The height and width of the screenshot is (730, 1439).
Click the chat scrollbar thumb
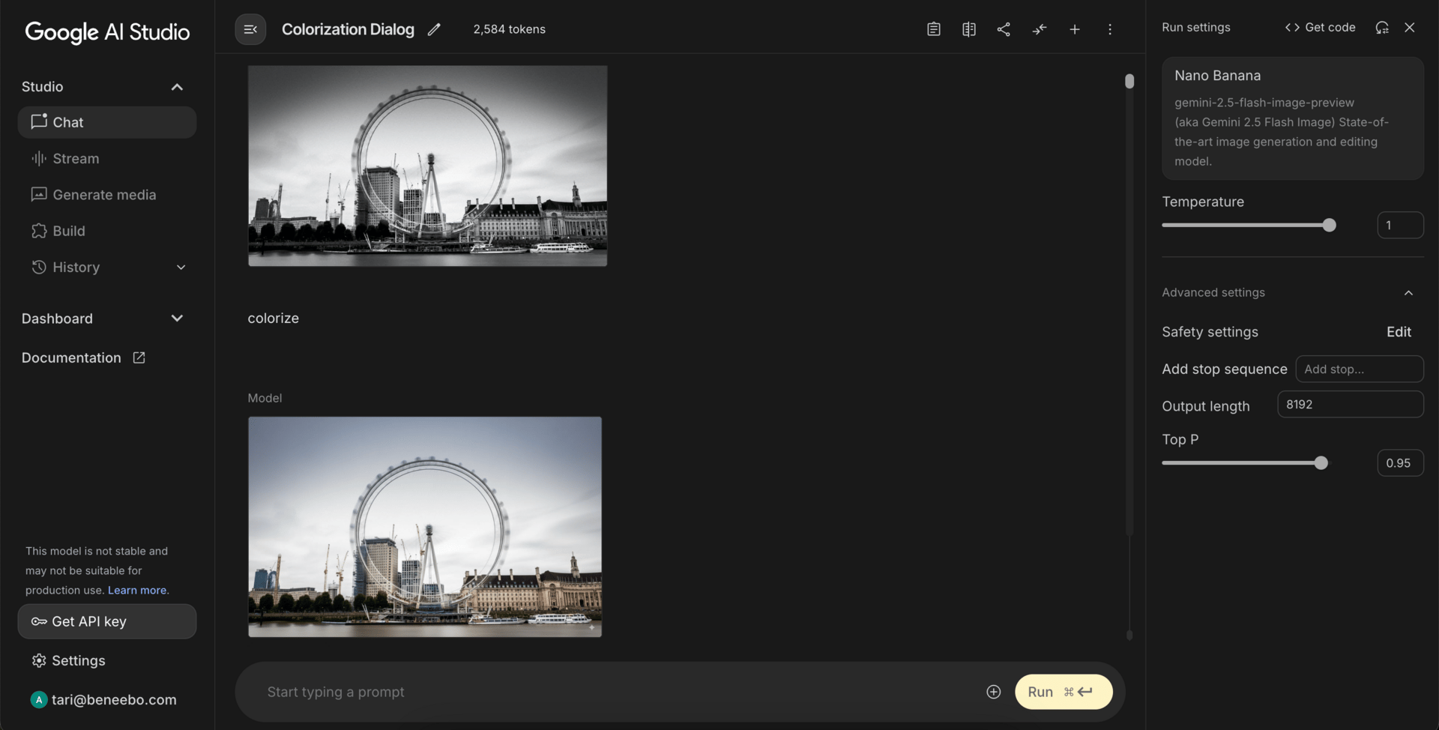pos(1129,81)
